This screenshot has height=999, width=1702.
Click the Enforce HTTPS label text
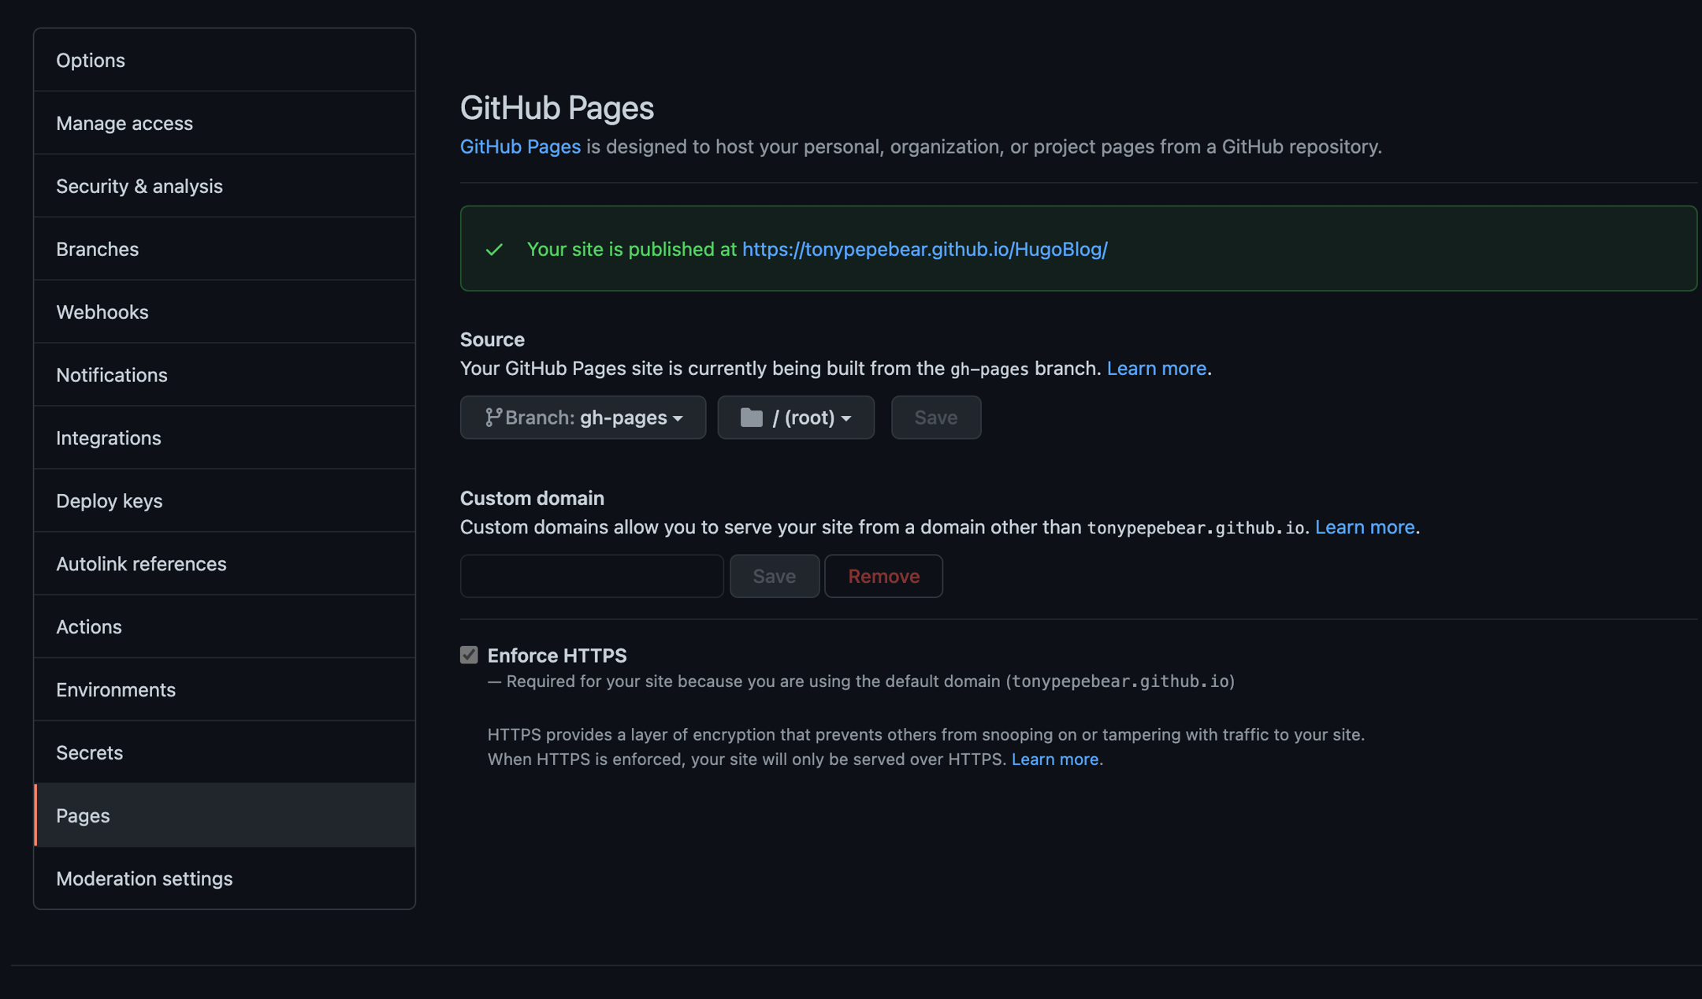pos(557,655)
